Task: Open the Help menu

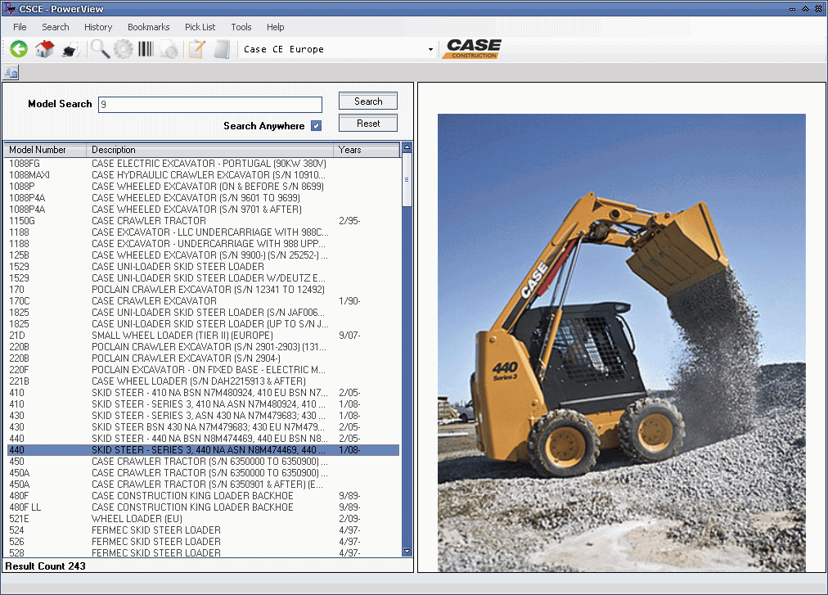Action: click(x=275, y=27)
